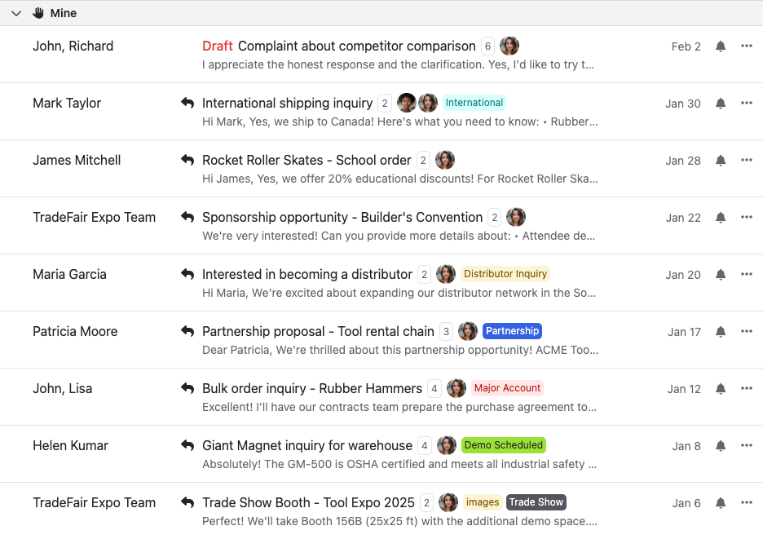Select the Mine header label
This screenshot has height=539, width=763.
(65, 13)
